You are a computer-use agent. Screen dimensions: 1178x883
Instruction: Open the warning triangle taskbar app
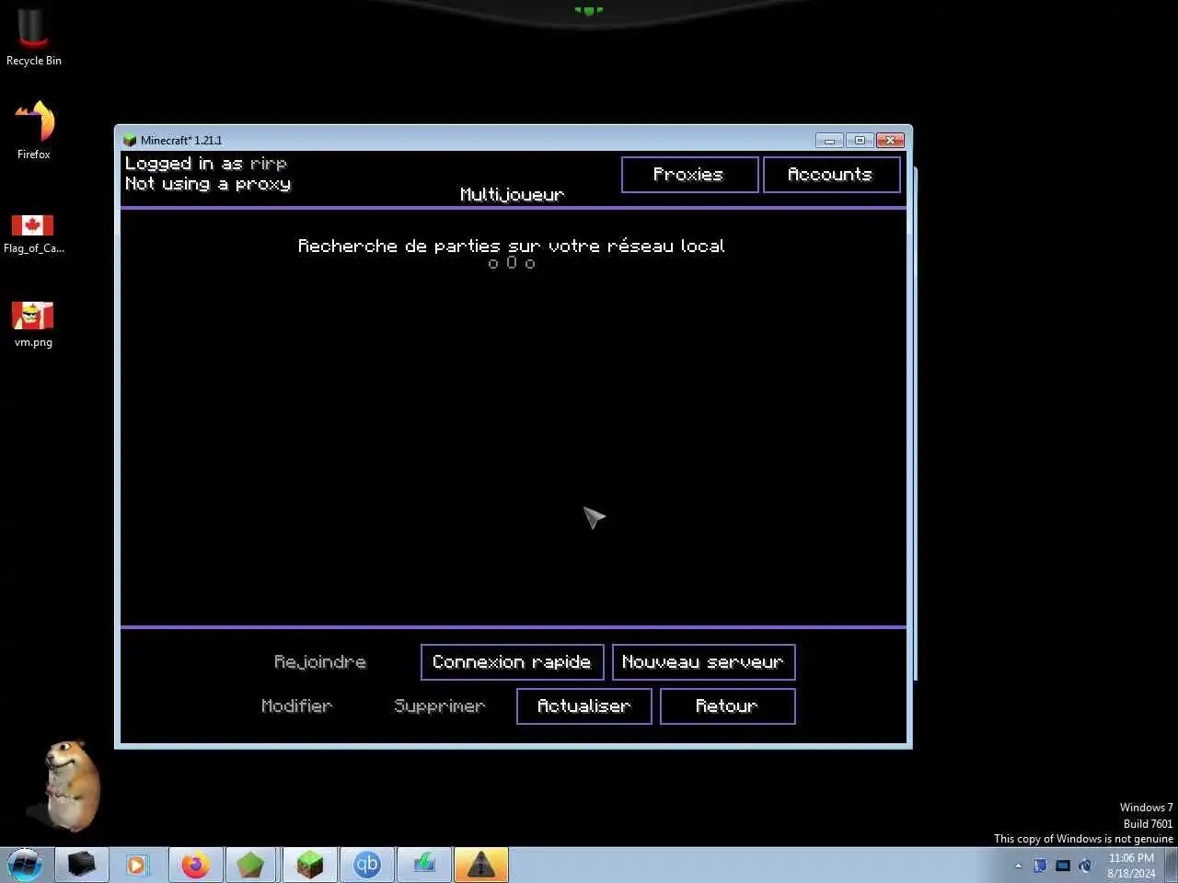click(x=481, y=866)
